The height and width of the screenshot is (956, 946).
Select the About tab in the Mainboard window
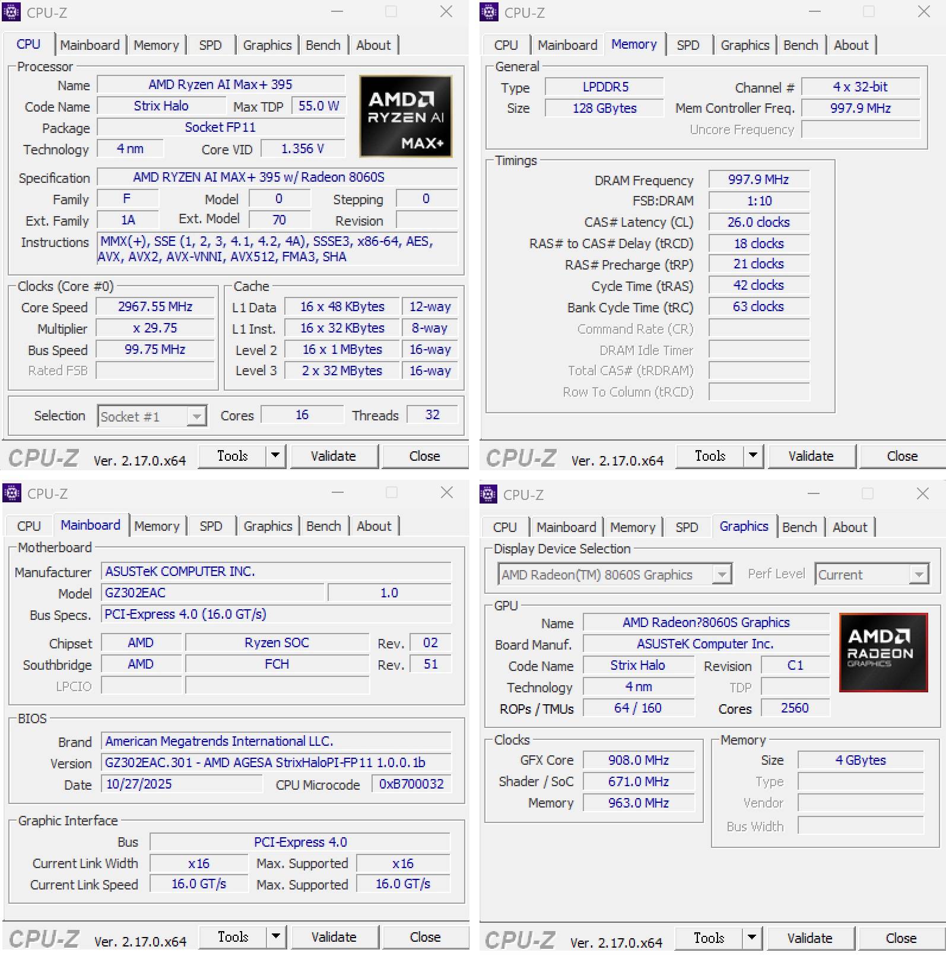click(x=374, y=526)
